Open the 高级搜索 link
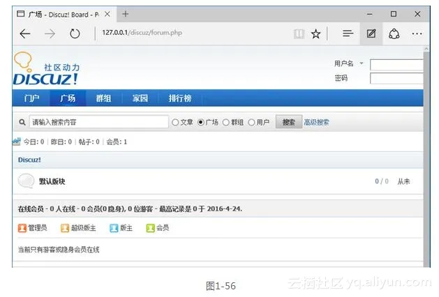The height and width of the screenshot is (297, 439). [316, 122]
